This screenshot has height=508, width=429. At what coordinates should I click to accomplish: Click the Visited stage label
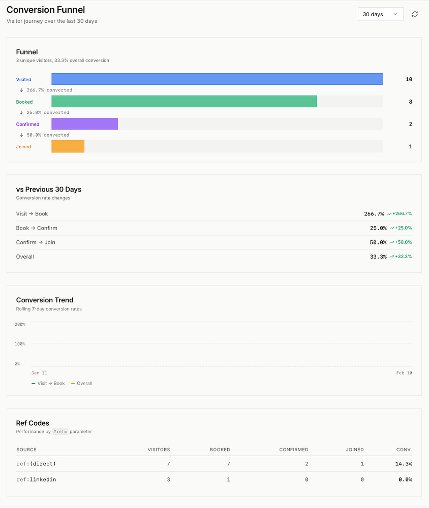24,79
